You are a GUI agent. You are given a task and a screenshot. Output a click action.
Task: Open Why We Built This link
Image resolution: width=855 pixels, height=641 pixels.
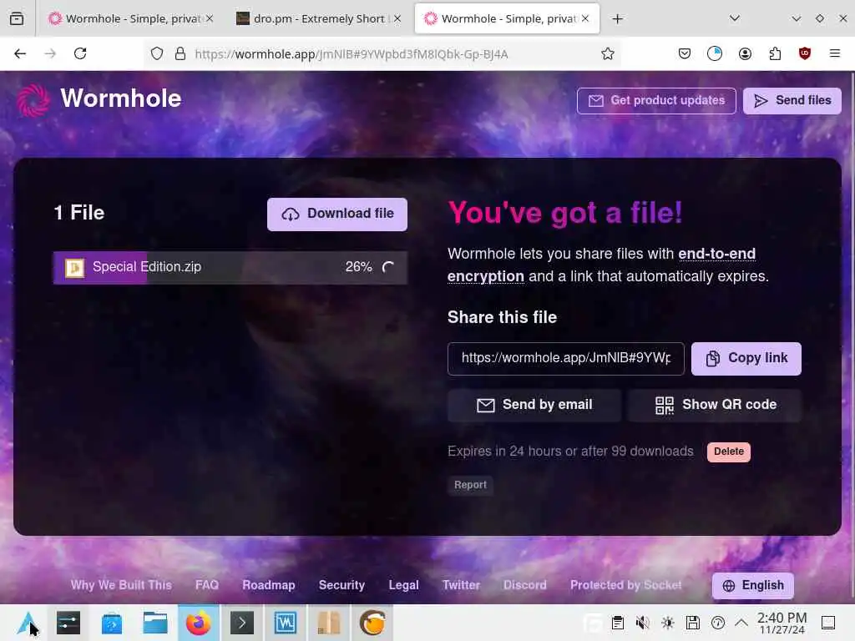tap(121, 585)
